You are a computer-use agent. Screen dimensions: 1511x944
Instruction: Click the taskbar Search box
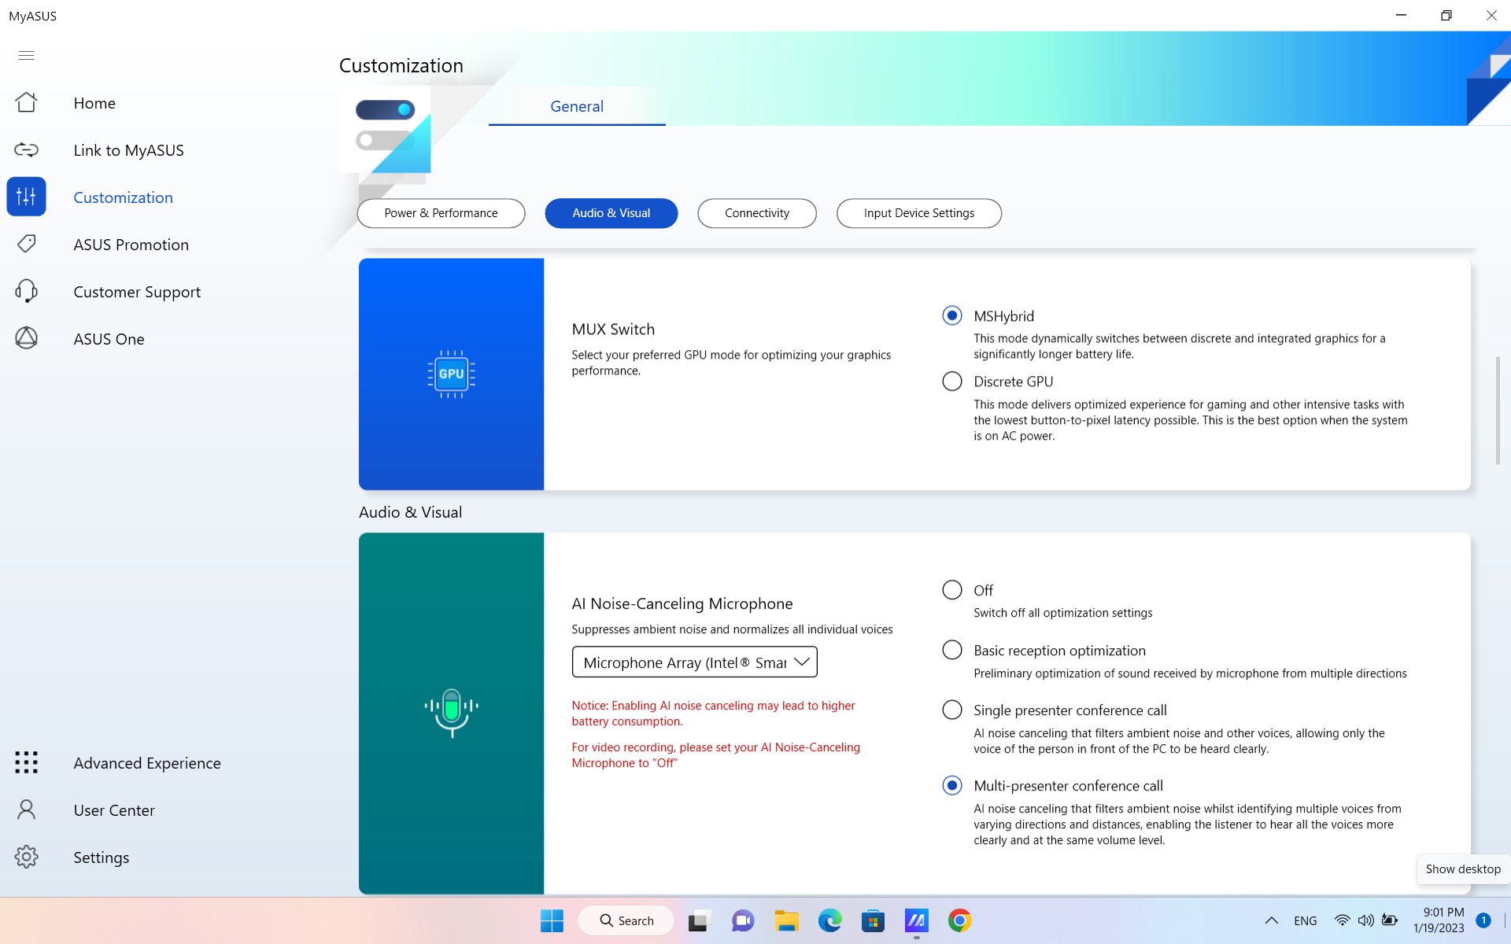coord(626,920)
